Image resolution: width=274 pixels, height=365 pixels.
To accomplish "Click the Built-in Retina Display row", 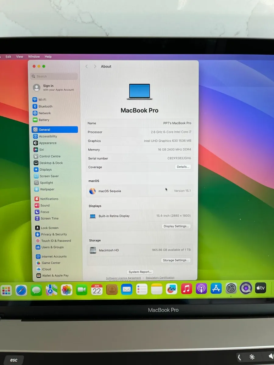I will coord(140,216).
